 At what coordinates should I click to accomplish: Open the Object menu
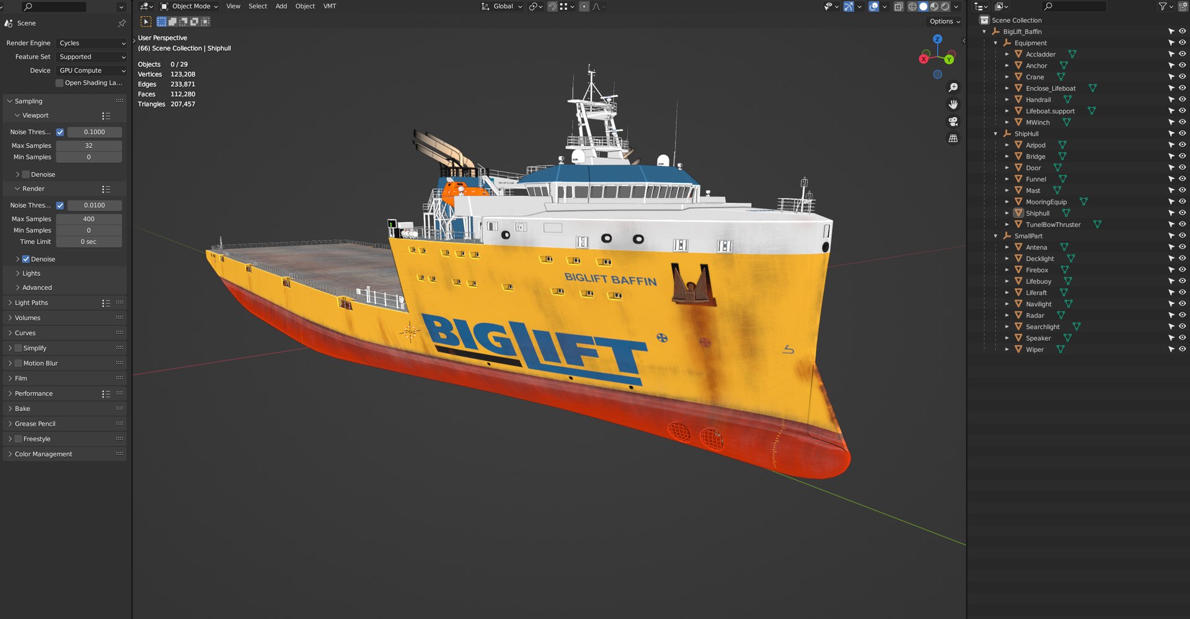[305, 6]
